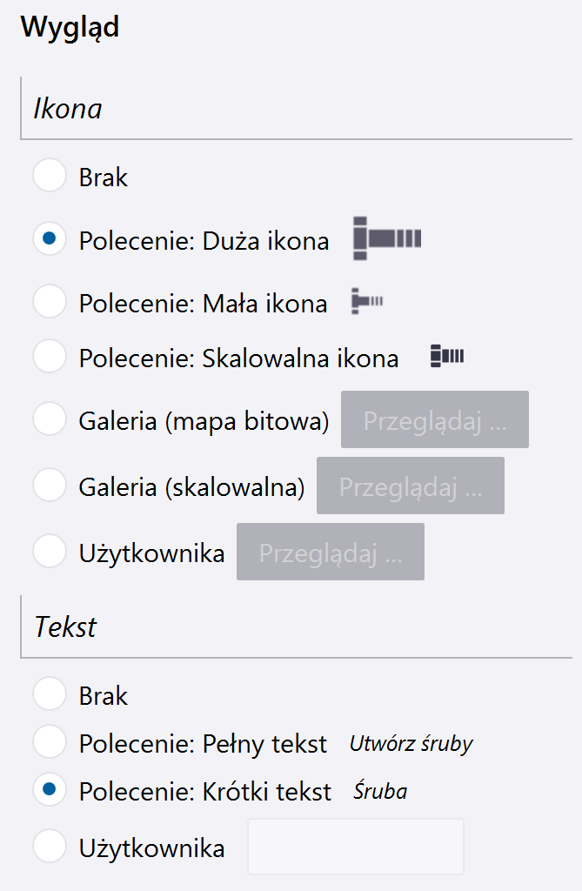This screenshot has height=891, width=582.
Task: Choose 'Galeria (skalowalna)' radio option
Action: tap(50, 486)
